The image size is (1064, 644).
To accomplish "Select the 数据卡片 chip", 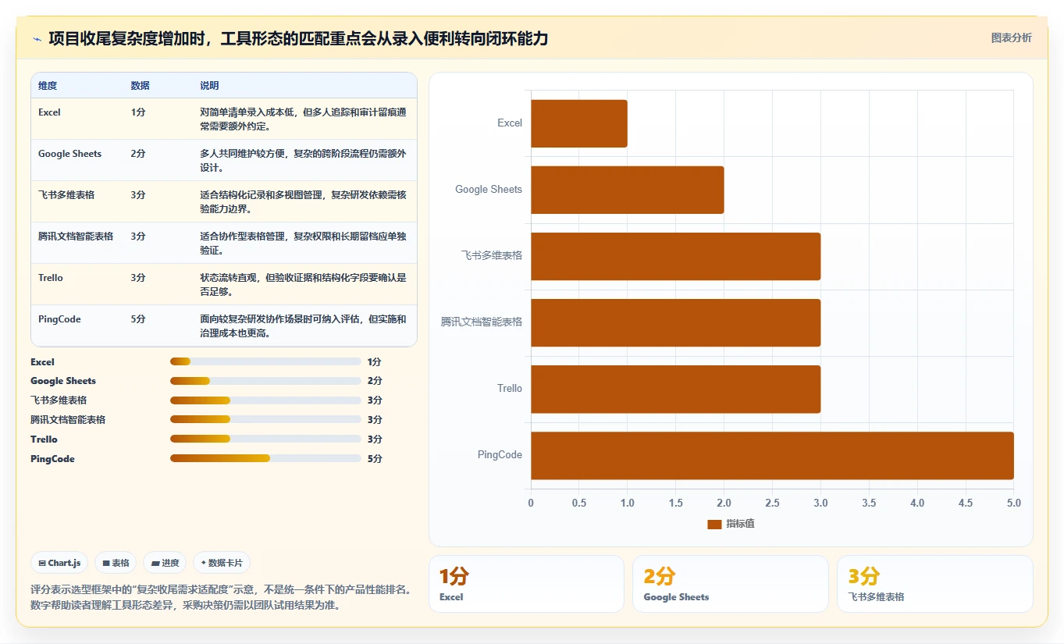I will [222, 563].
